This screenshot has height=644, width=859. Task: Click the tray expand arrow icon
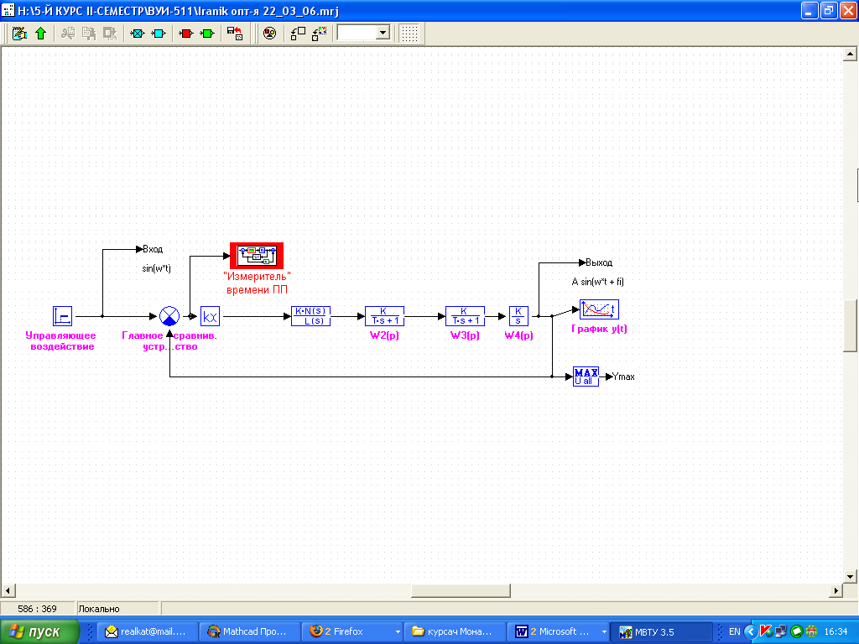tap(751, 632)
